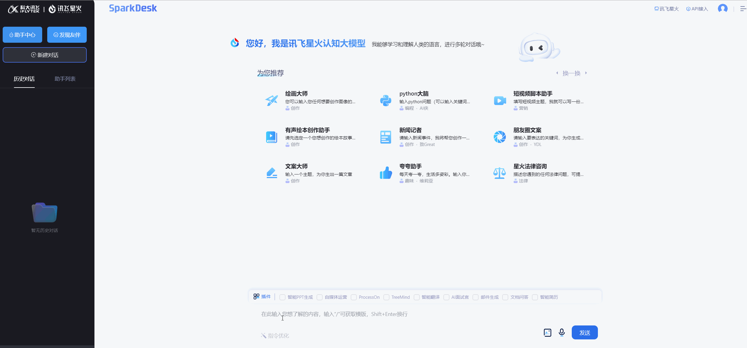Open the 绘画大师 assistant title
The image size is (747, 348).
pyautogui.click(x=296, y=94)
